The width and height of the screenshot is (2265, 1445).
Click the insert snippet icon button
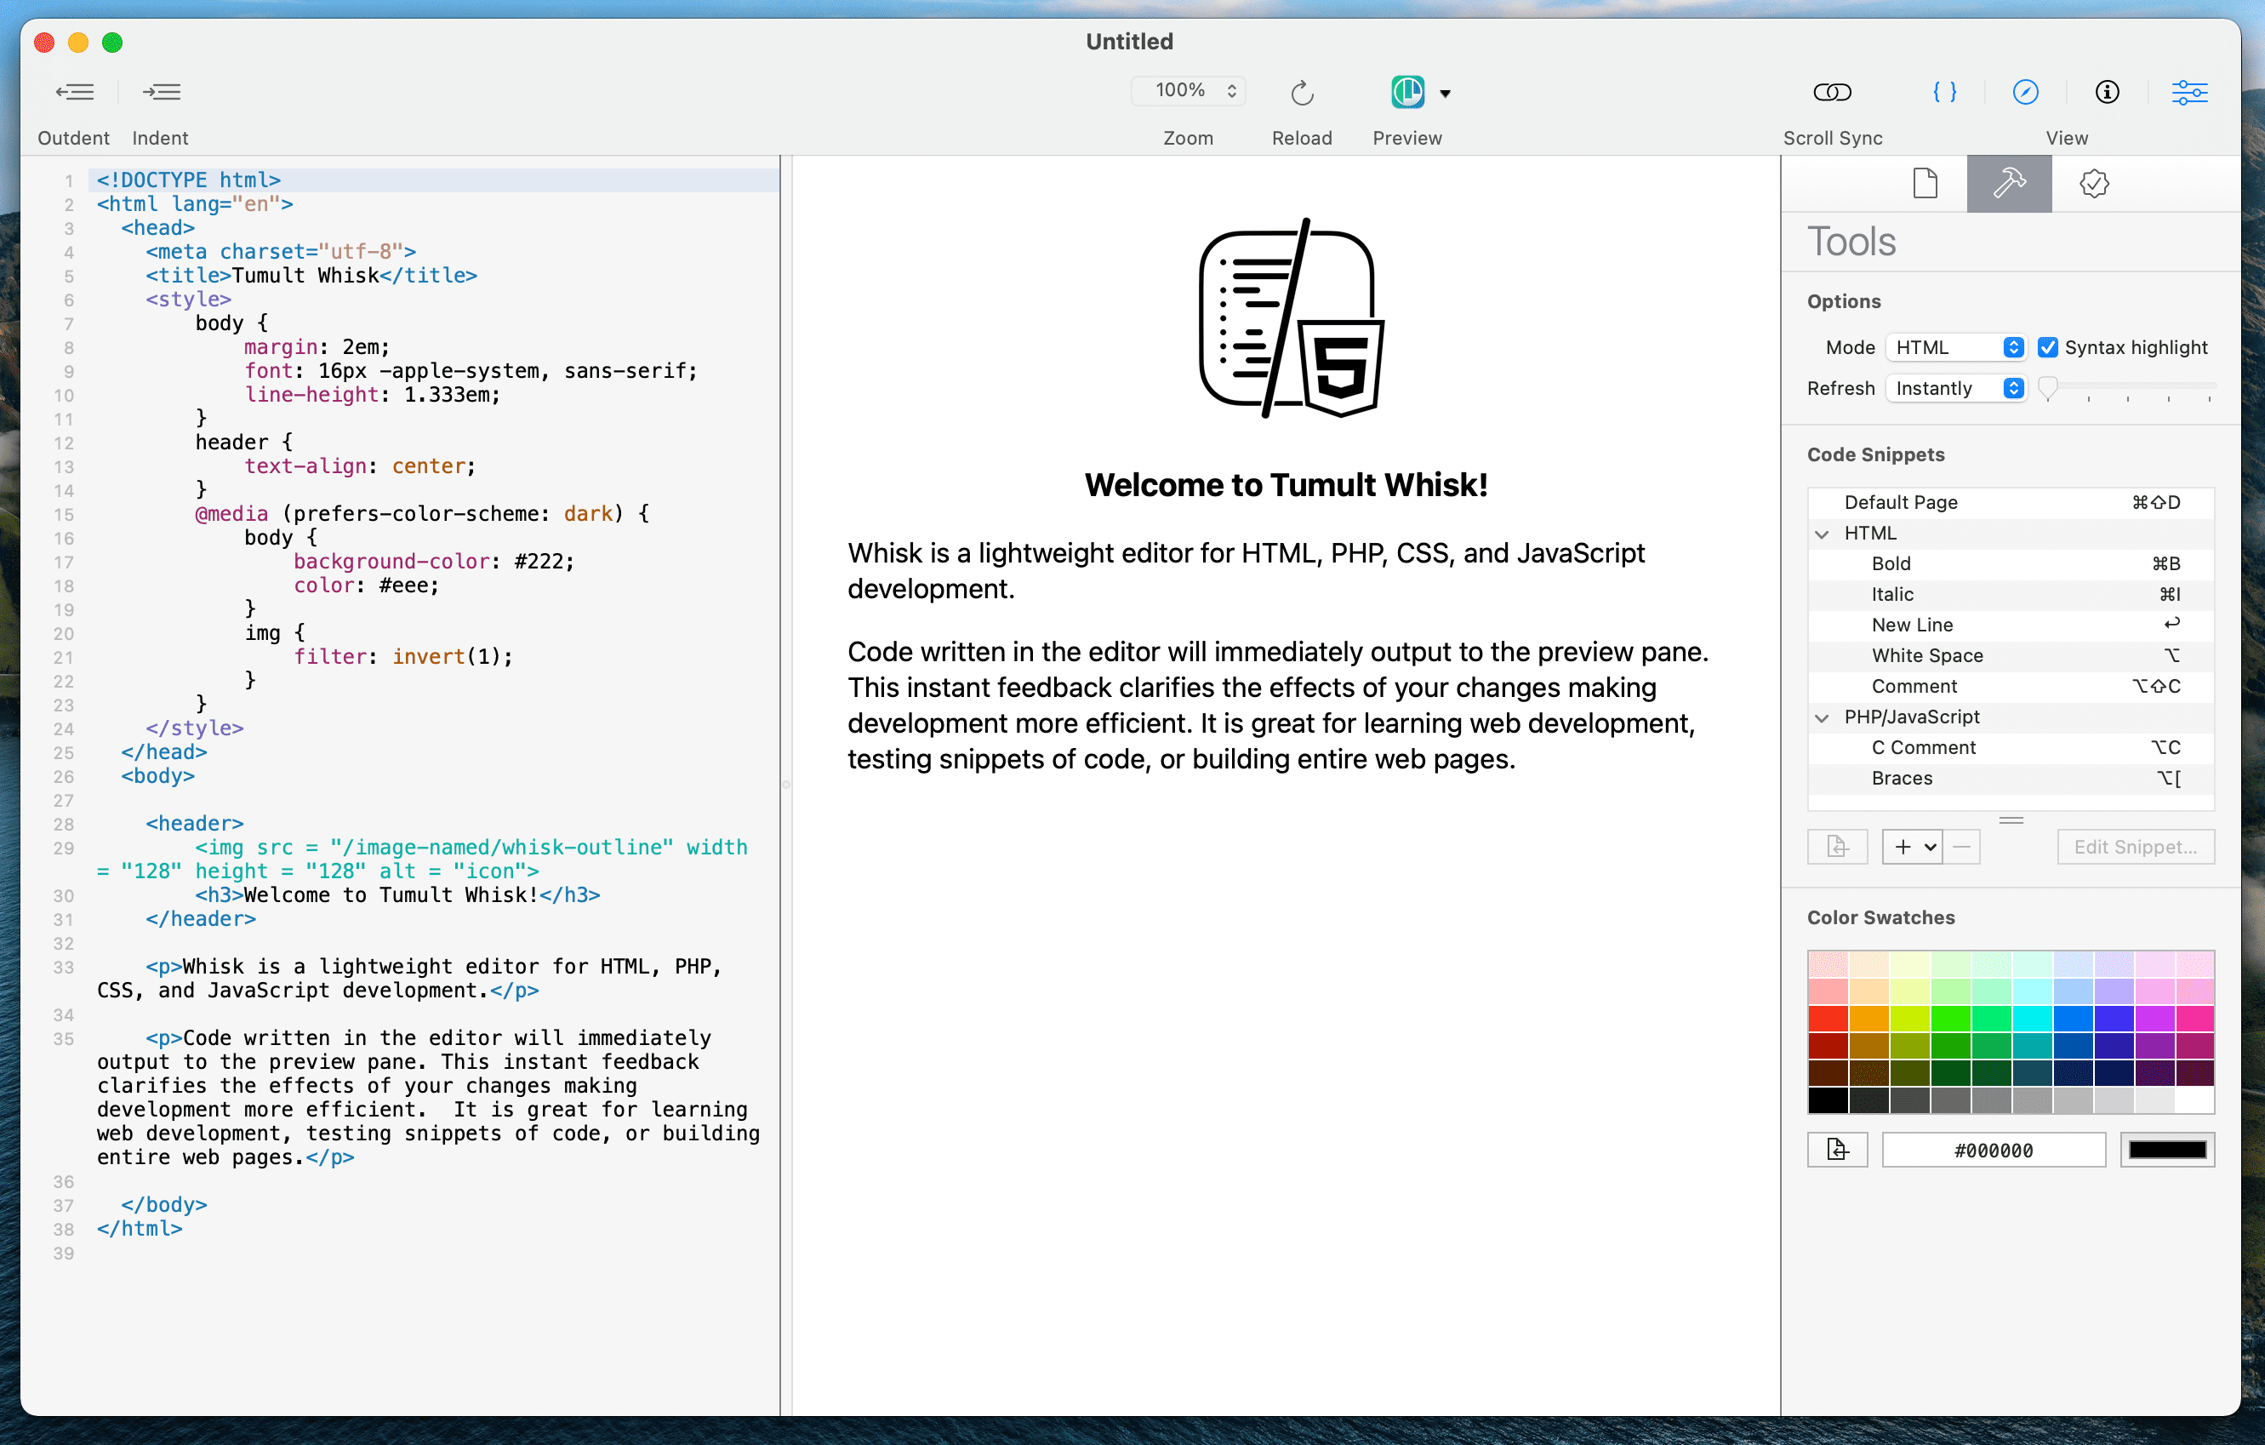1837,847
